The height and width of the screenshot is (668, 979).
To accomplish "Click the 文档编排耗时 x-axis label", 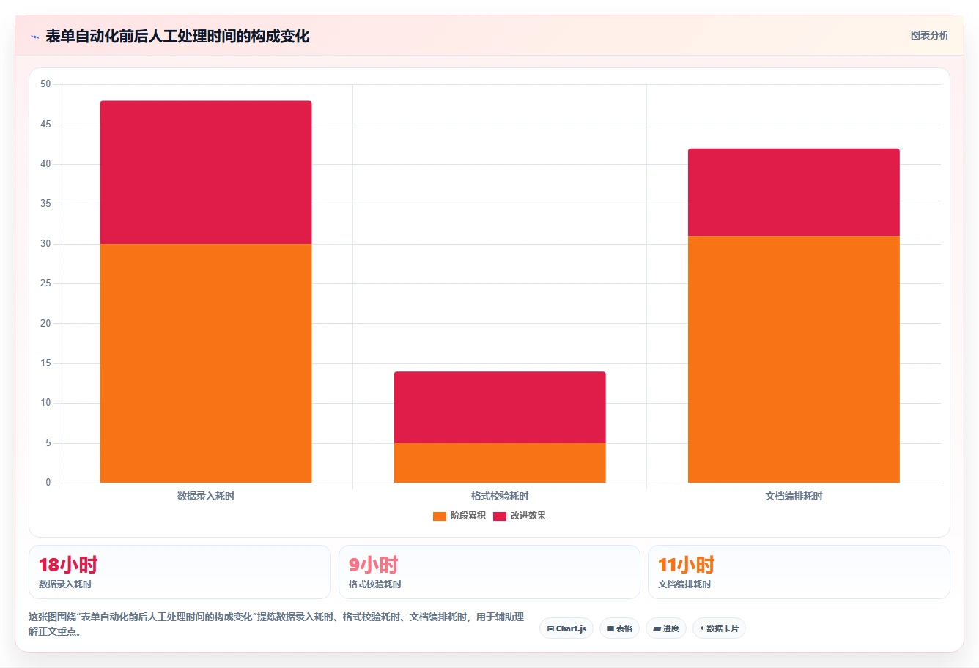I will point(794,497).
